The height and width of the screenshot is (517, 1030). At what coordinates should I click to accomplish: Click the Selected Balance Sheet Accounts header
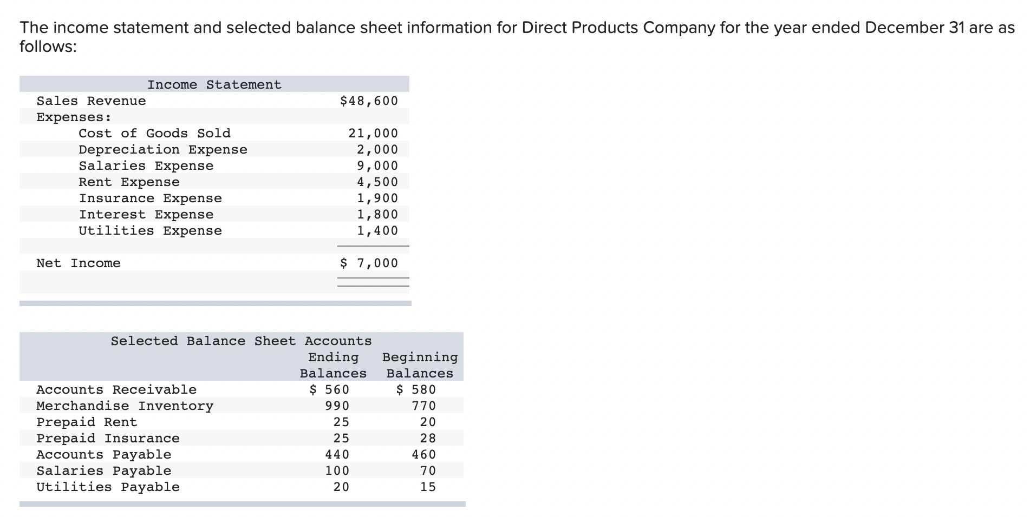point(240,341)
